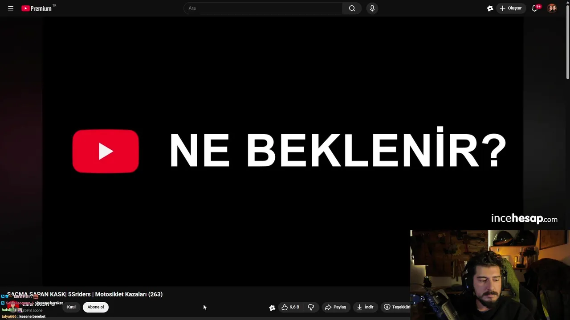The image size is (570, 320).
Task: Focus the Ara search box
Action: click(x=263, y=8)
